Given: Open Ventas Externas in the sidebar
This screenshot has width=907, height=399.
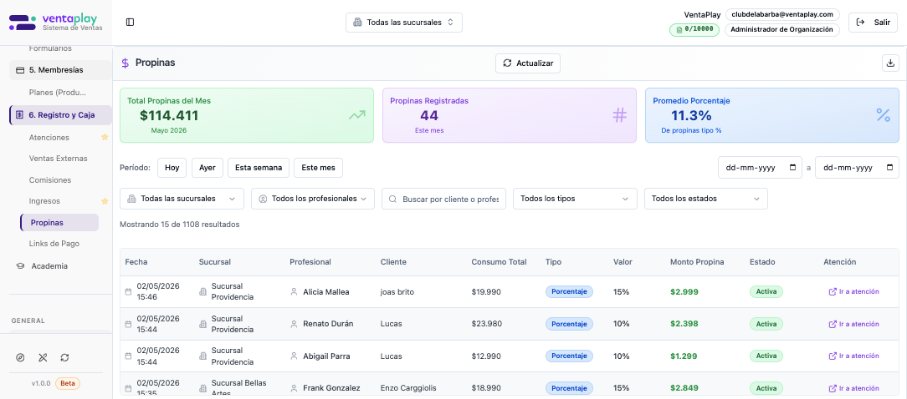Looking at the screenshot, I should point(58,159).
